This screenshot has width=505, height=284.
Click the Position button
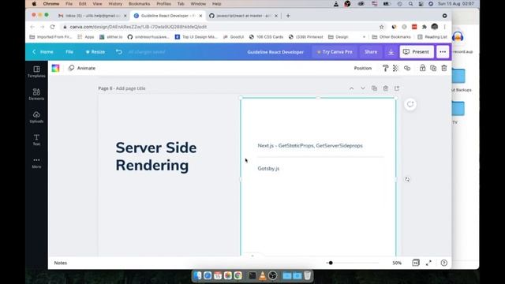coord(363,68)
